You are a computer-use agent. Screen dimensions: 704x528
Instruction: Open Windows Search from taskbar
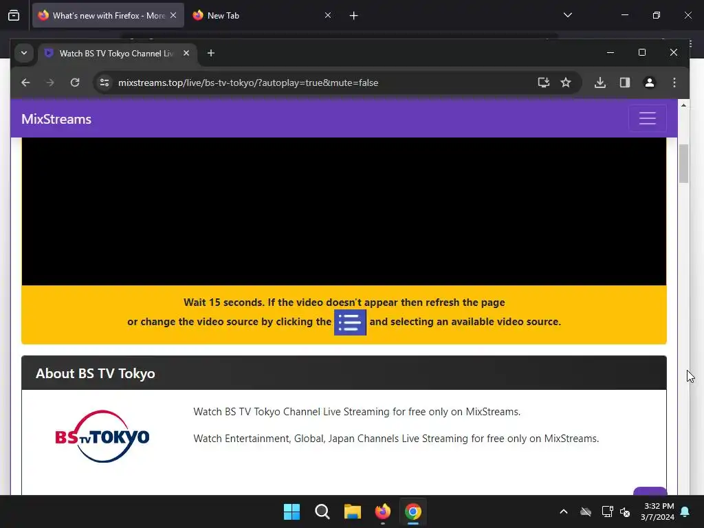tap(322, 511)
